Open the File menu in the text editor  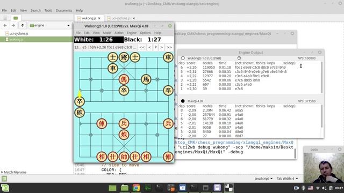[4, 10]
